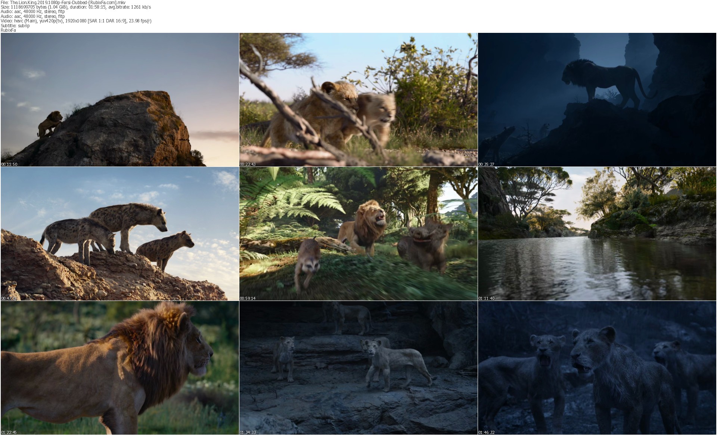Click the 00:35:27 timestamp

tap(487, 164)
